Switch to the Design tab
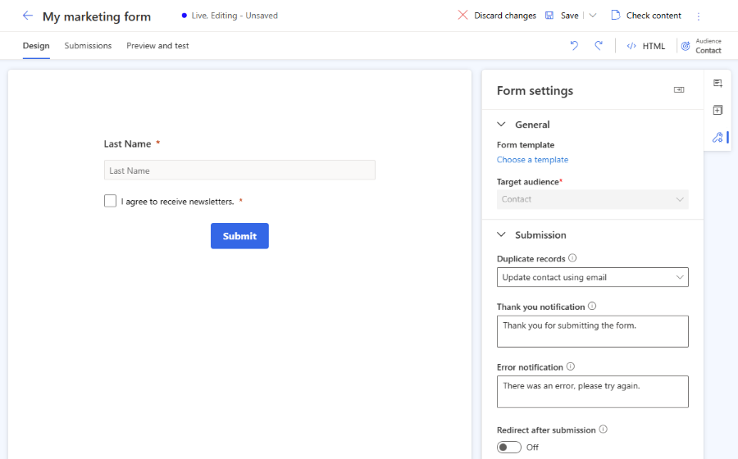This screenshot has height=459, width=738. coord(36,46)
